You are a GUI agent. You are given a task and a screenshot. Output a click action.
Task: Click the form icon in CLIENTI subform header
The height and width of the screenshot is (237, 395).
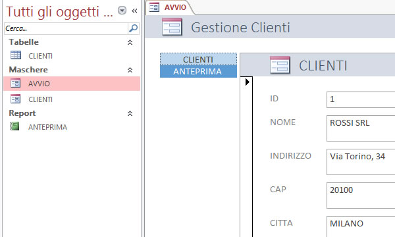pos(280,65)
